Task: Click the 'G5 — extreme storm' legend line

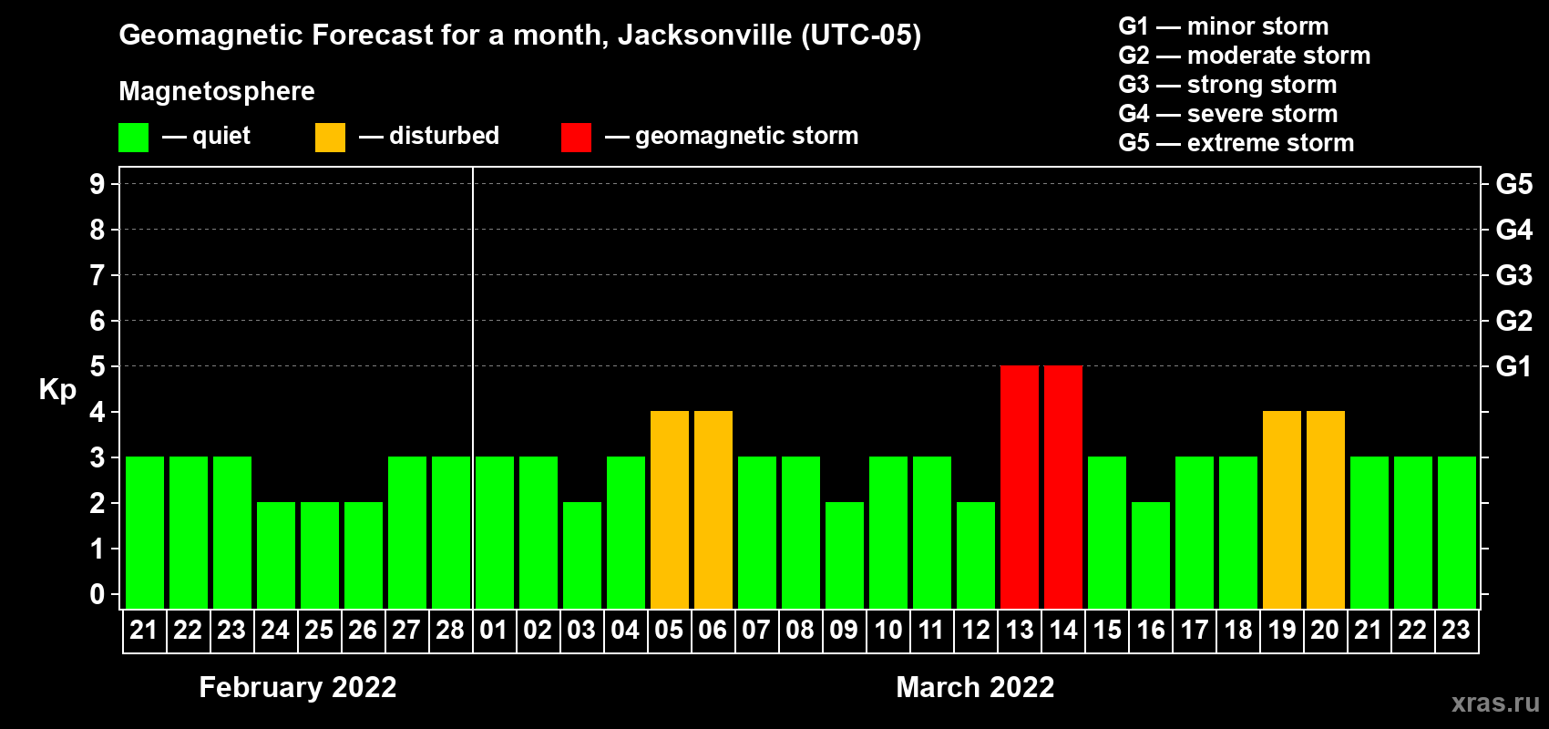Action: [1236, 143]
